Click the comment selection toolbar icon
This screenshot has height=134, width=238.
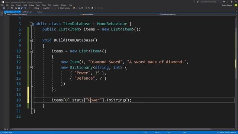(86, 8)
